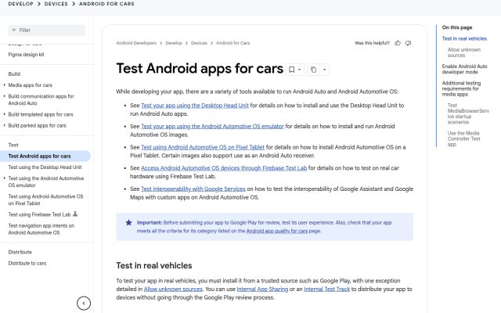
Task: Jump to Test MediaBrowserService startup scenarios
Action: 468,113
